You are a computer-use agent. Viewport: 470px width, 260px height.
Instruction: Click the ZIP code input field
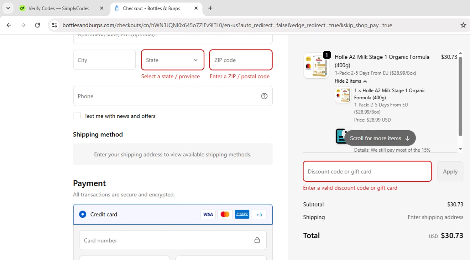(x=241, y=60)
